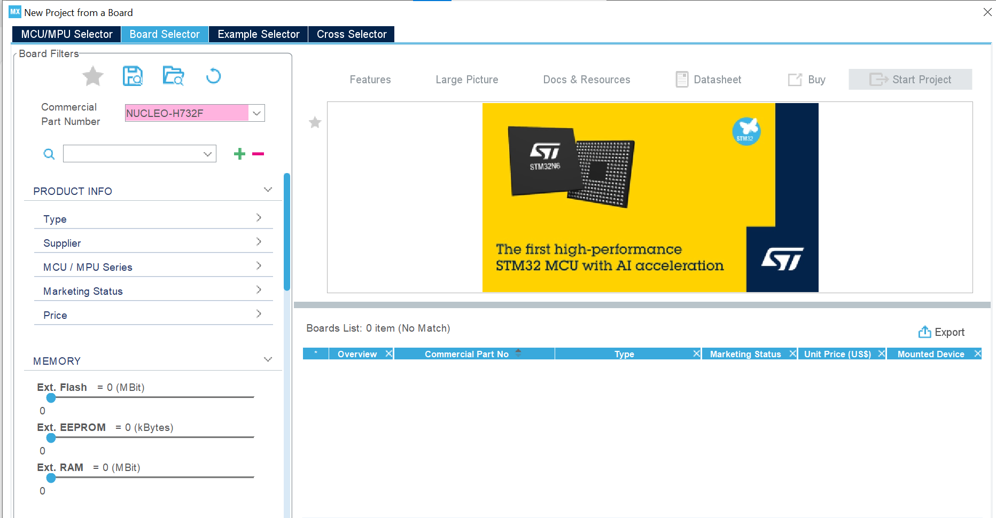Open the Commercial Part Number dropdown
996x518 pixels.
click(256, 113)
